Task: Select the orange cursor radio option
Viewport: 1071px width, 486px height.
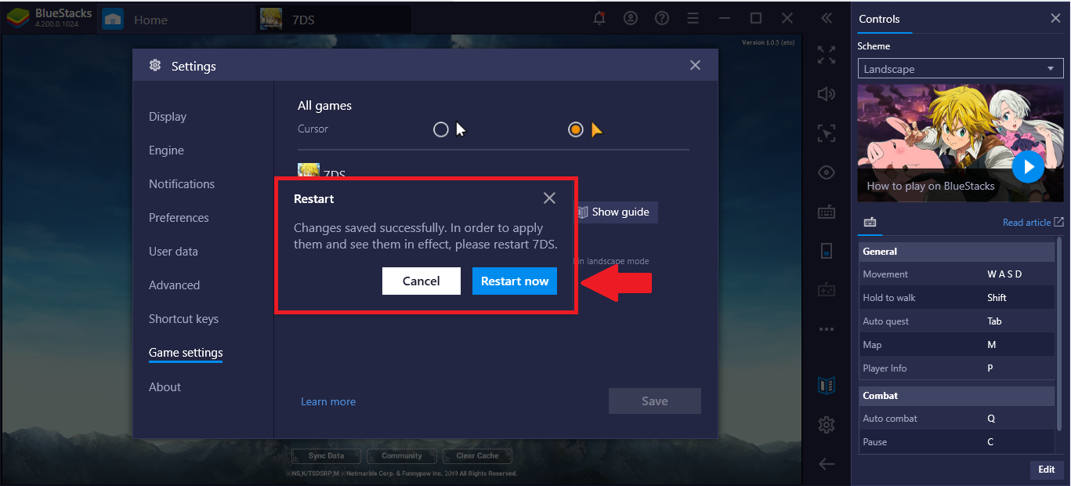Action: point(576,129)
